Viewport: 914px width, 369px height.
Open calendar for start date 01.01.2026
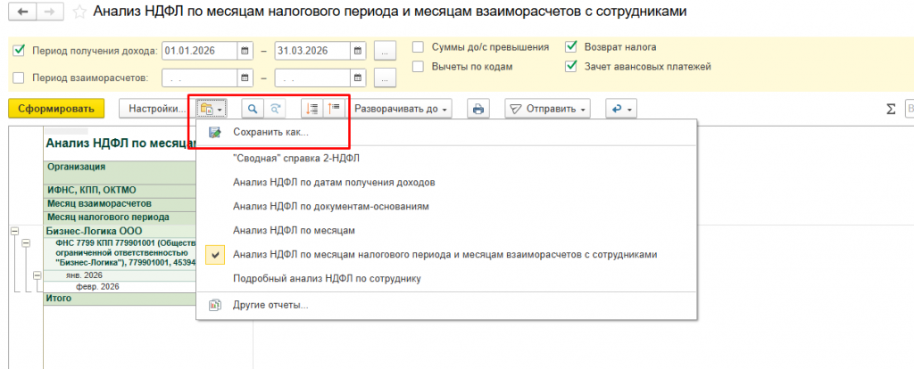[245, 51]
